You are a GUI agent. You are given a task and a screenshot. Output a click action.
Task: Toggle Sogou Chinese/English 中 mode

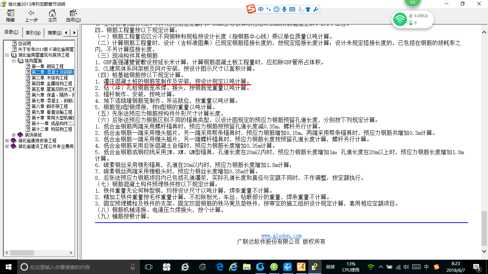tap(261, 9)
